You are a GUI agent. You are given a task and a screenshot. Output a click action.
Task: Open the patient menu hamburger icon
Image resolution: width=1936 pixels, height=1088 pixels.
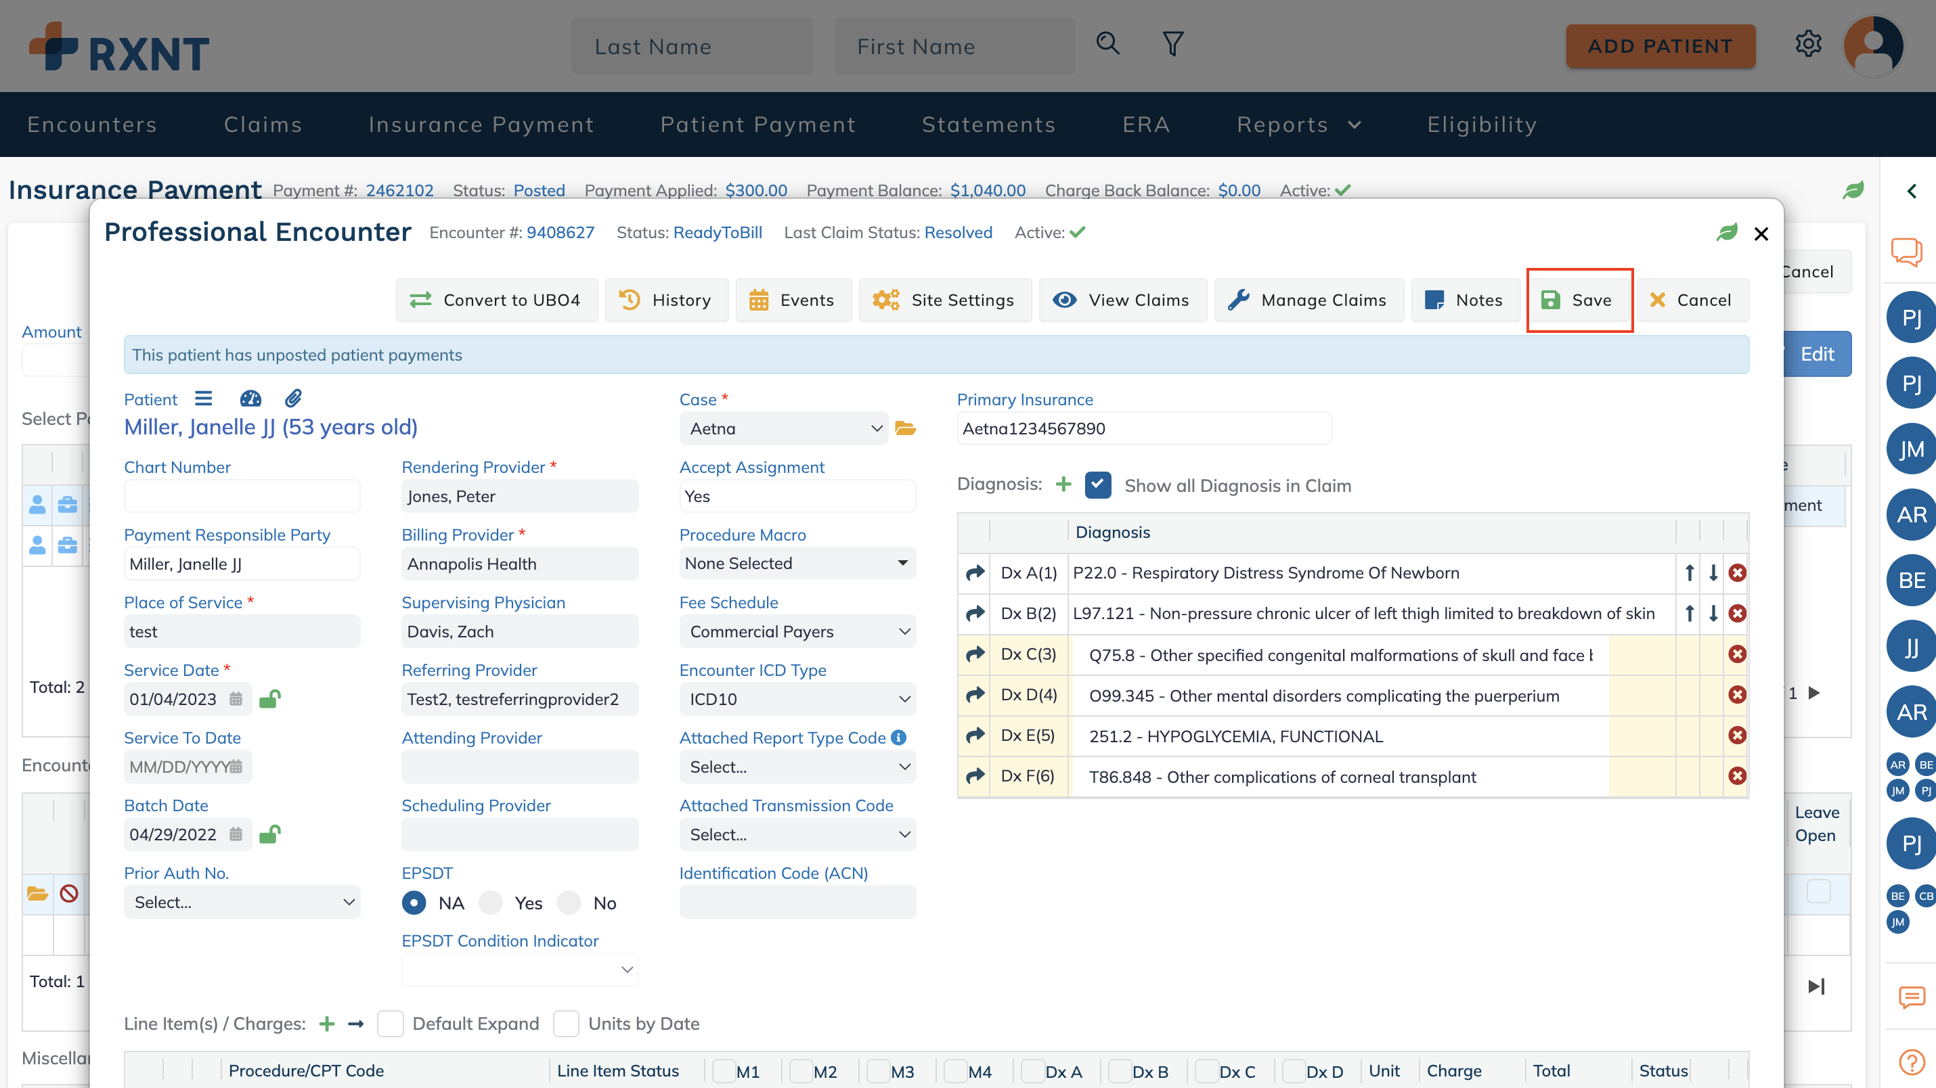[x=204, y=399]
